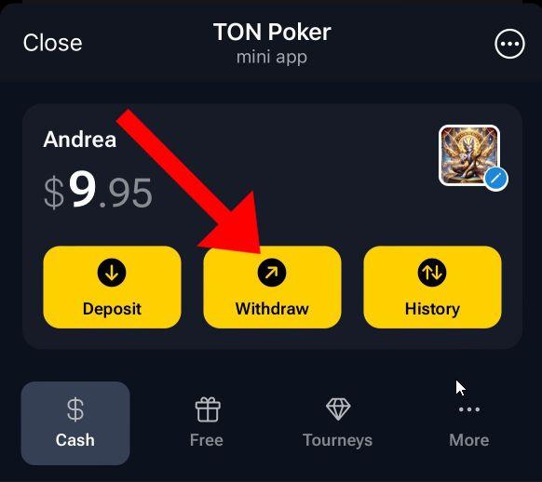The height and width of the screenshot is (482, 542).
Task: Tap the dollar sign Cash icon
Action: tap(75, 409)
